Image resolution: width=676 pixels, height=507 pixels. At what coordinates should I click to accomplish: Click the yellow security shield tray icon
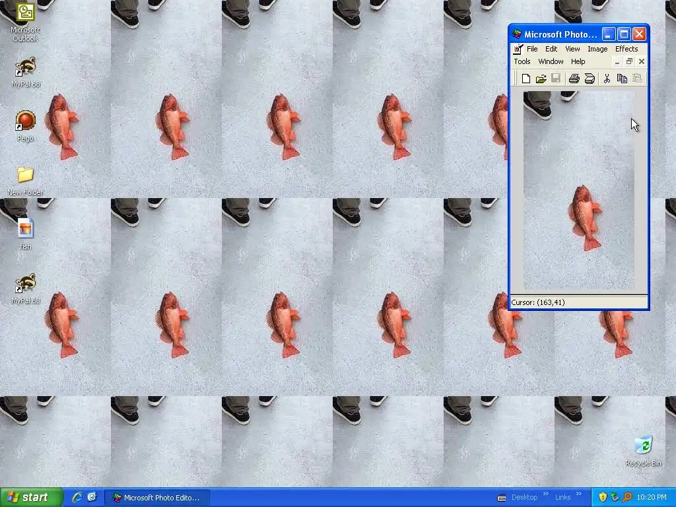point(603,497)
